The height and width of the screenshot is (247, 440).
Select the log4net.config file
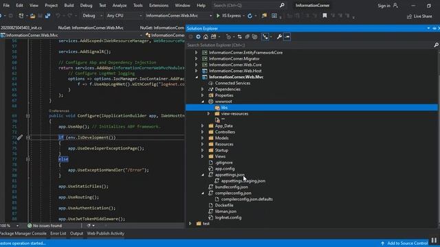click(x=228, y=217)
